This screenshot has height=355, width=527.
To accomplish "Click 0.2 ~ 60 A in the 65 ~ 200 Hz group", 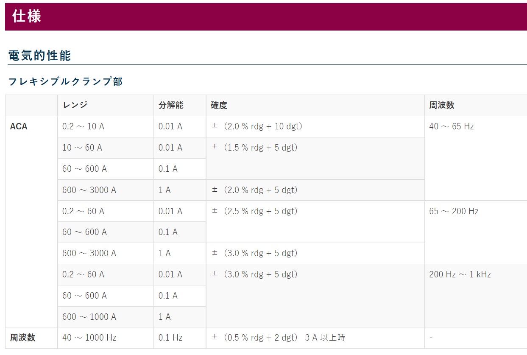I will pyautogui.click(x=106, y=211).
